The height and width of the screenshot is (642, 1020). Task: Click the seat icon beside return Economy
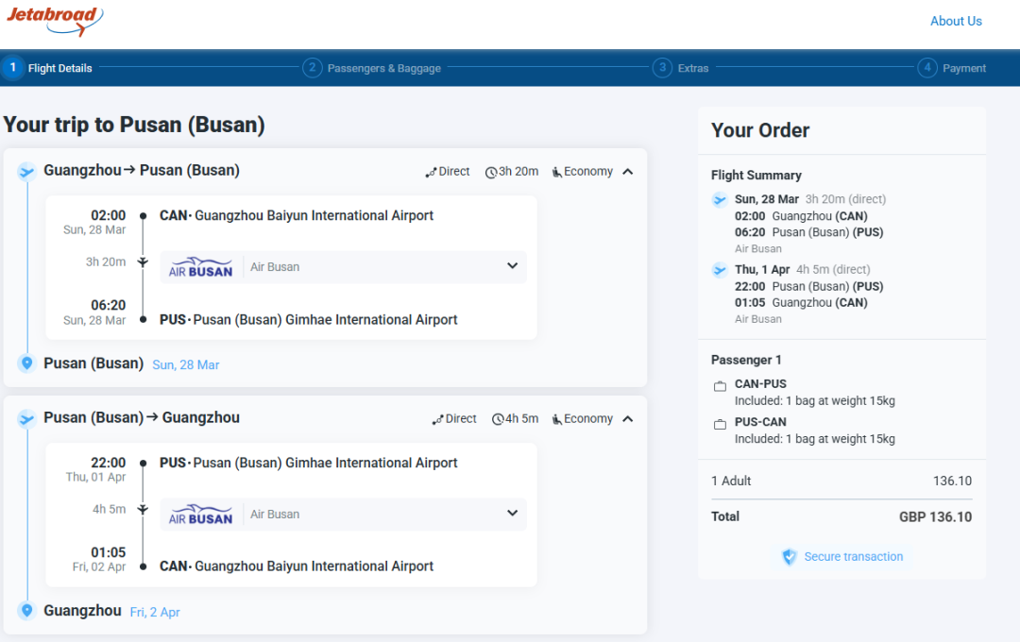[x=557, y=419]
